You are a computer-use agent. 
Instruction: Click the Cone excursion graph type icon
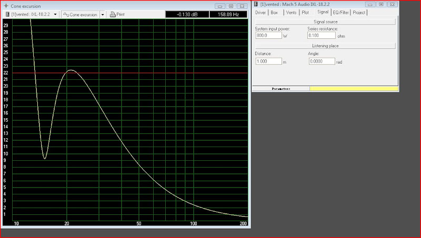(x=66, y=15)
